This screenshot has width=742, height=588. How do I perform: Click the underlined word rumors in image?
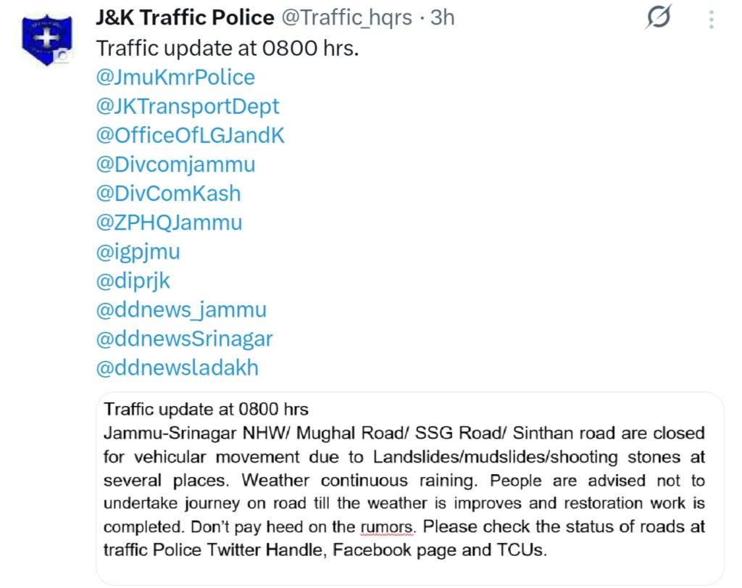pos(387,526)
